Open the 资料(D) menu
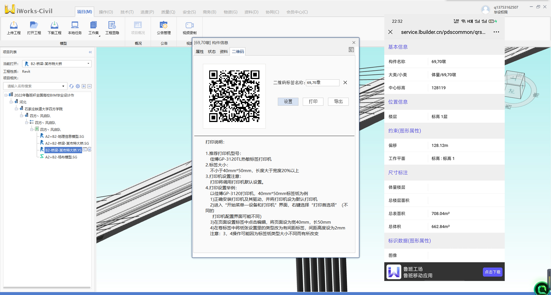 pyautogui.click(x=251, y=12)
